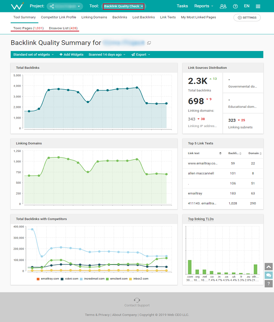Image resolution: width=274 pixels, height=322 pixels.
Task: Toggle inbox2.com legend yellow swatch
Action: (130, 279)
